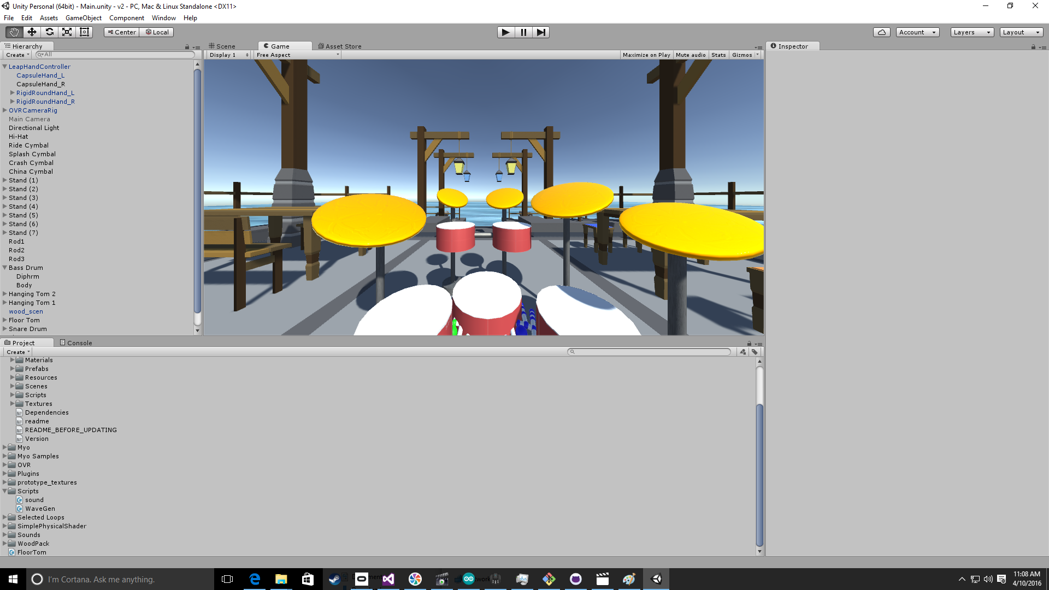Open the Free Aspect dropdown
Viewport: 1049px width, 590px height.
pos(297,55)
